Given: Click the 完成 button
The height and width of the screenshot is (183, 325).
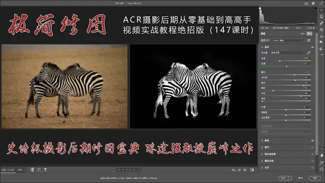Looking at the screenshot, I should pos(315,178).
